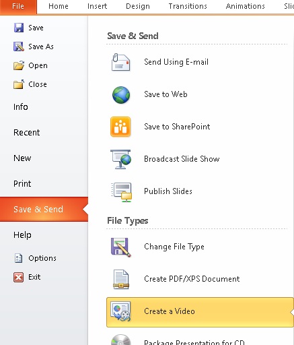Open the Transitions ribbon tab
The height and width of the screenshot is (345, 294).
tap(188, 6)
